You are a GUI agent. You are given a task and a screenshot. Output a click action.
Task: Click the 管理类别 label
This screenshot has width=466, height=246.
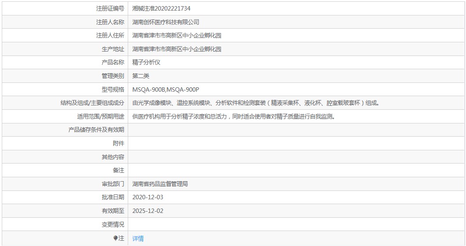tap(113, 76)
